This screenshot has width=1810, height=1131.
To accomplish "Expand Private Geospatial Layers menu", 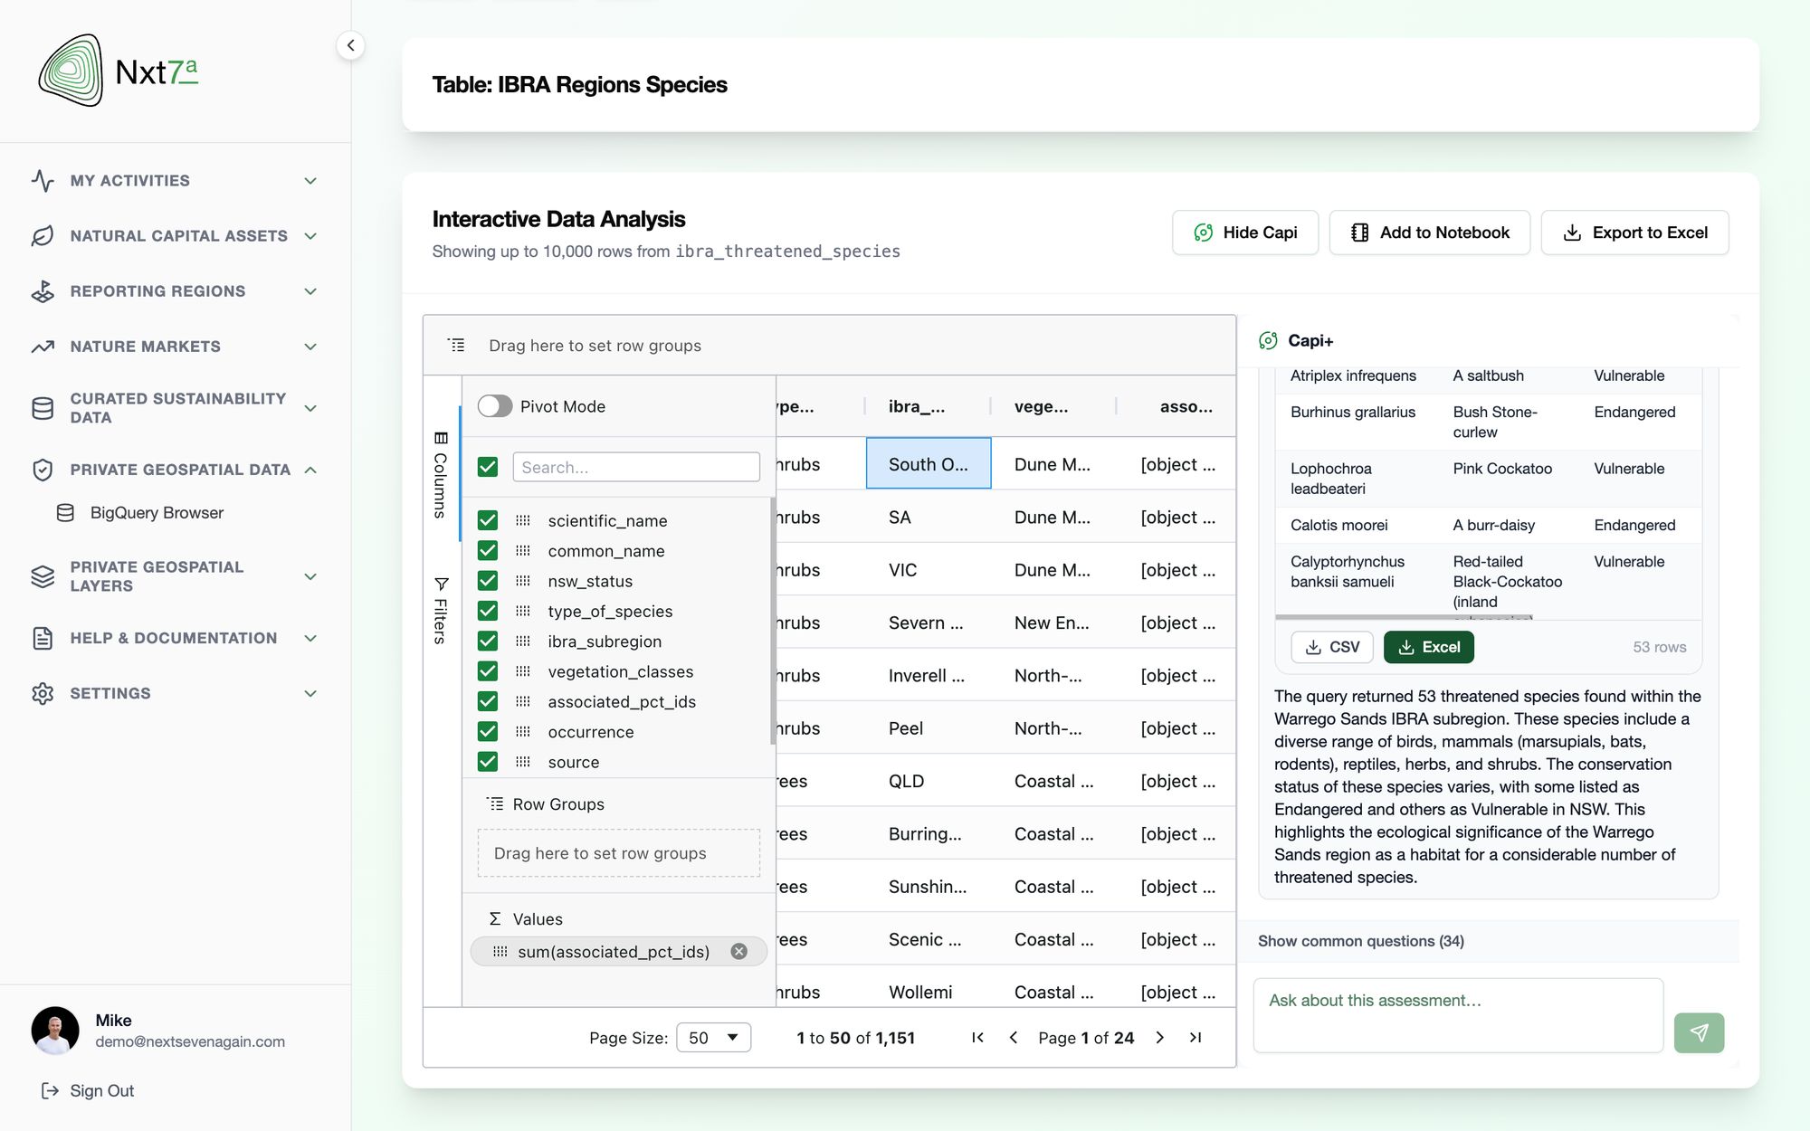I will pyautogui.click(x=175, y=576).
